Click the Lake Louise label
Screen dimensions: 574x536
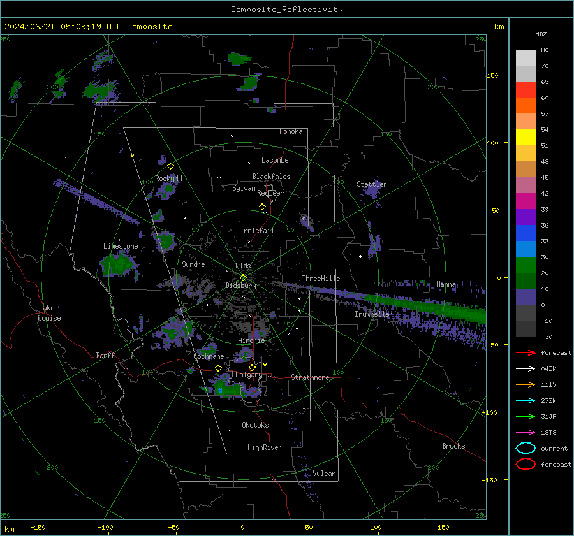click(49, 313)
